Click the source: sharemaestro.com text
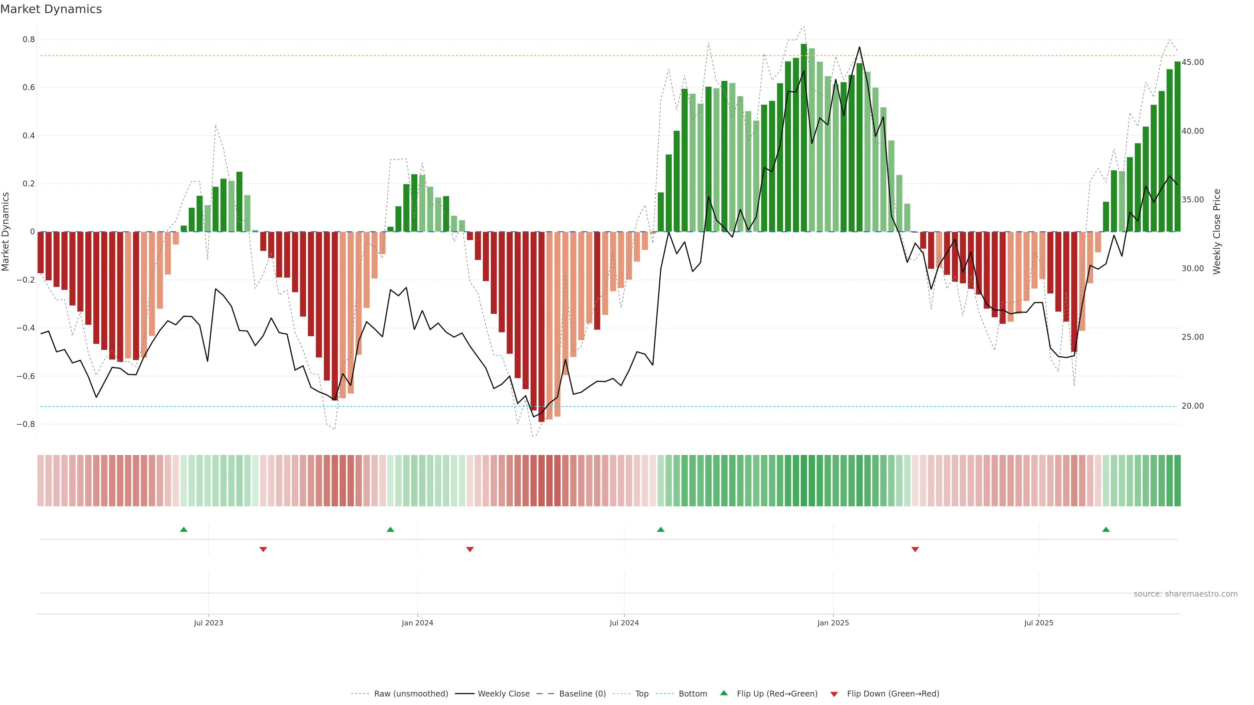Image resolution: width=1254 pixels, height=705 pixels. click(1185, 594)
